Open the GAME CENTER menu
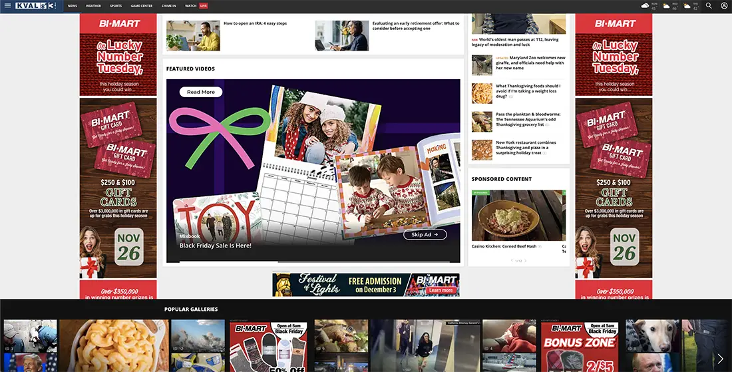 click(x=142, y=6)
